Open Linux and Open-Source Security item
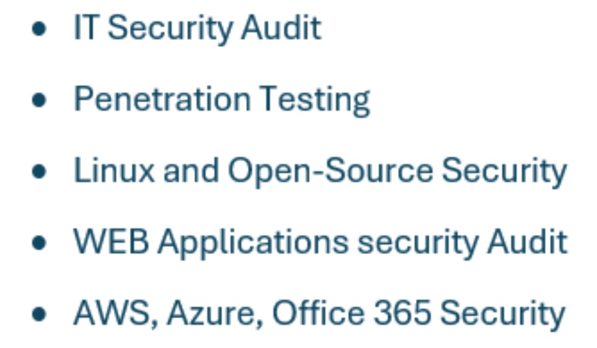This screenshot has width=597, height=348. [x=320, y=172]
